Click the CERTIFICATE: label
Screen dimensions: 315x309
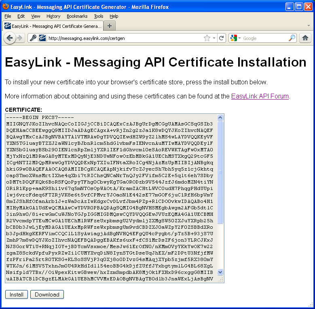pos(23,110)
